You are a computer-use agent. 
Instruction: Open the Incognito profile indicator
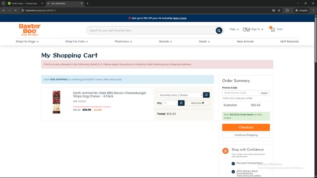pyautogui.click(x=302, y=10)
